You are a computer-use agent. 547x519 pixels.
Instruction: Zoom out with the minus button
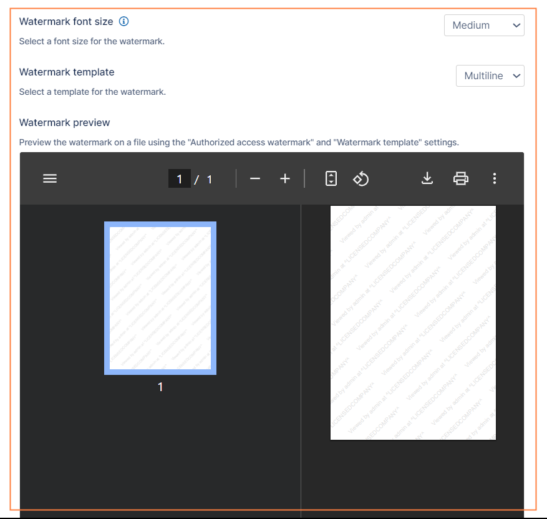(x=254, y=179)
